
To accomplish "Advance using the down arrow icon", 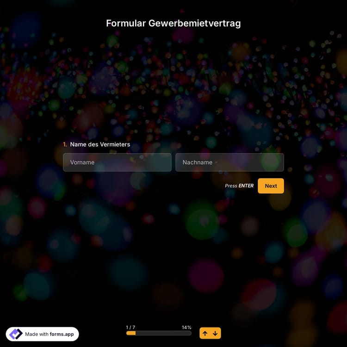I will pos(215,333).
